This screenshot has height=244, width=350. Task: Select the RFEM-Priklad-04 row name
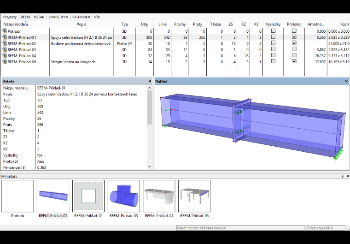(22, 56)
